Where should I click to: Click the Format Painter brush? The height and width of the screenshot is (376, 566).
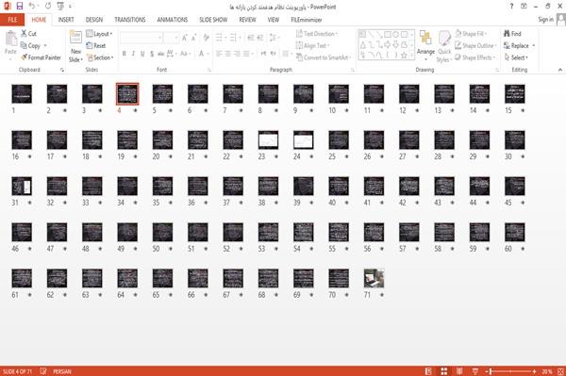coord(25,57)
